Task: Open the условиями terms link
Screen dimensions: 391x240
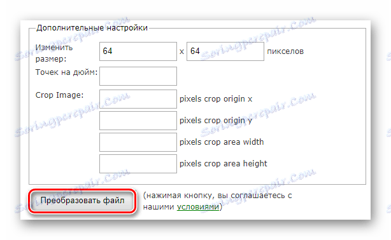Action: 198,207
